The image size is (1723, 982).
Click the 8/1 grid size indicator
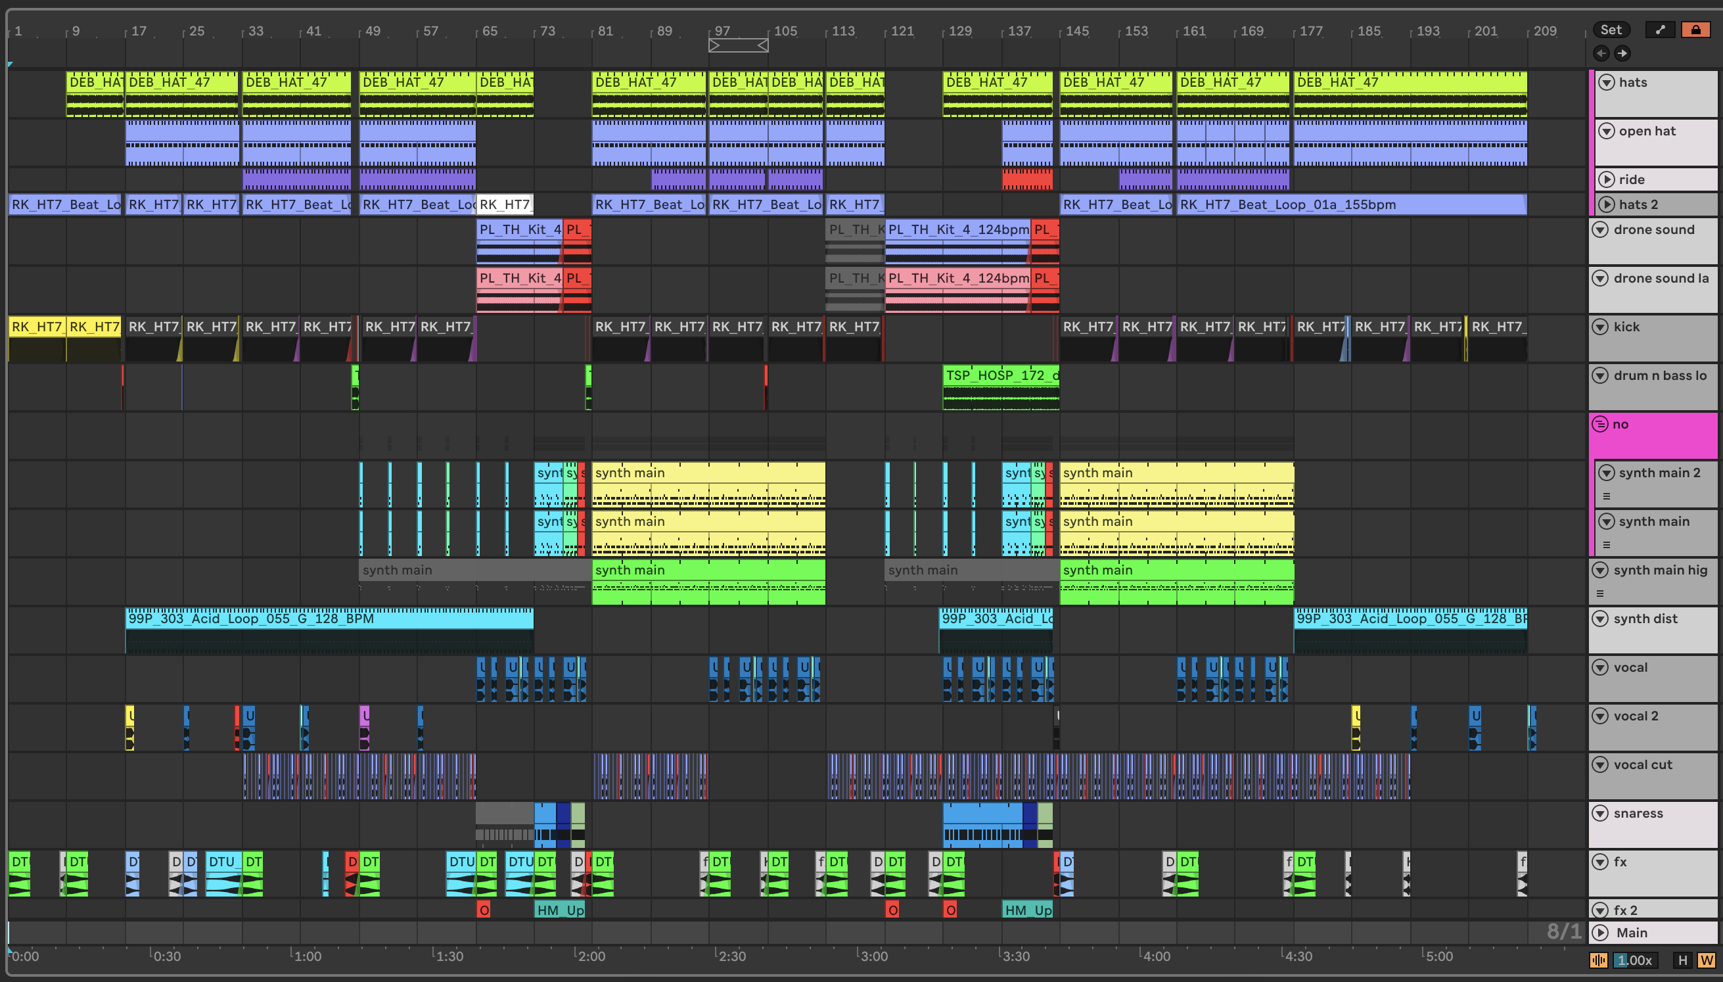[1563, 931]
